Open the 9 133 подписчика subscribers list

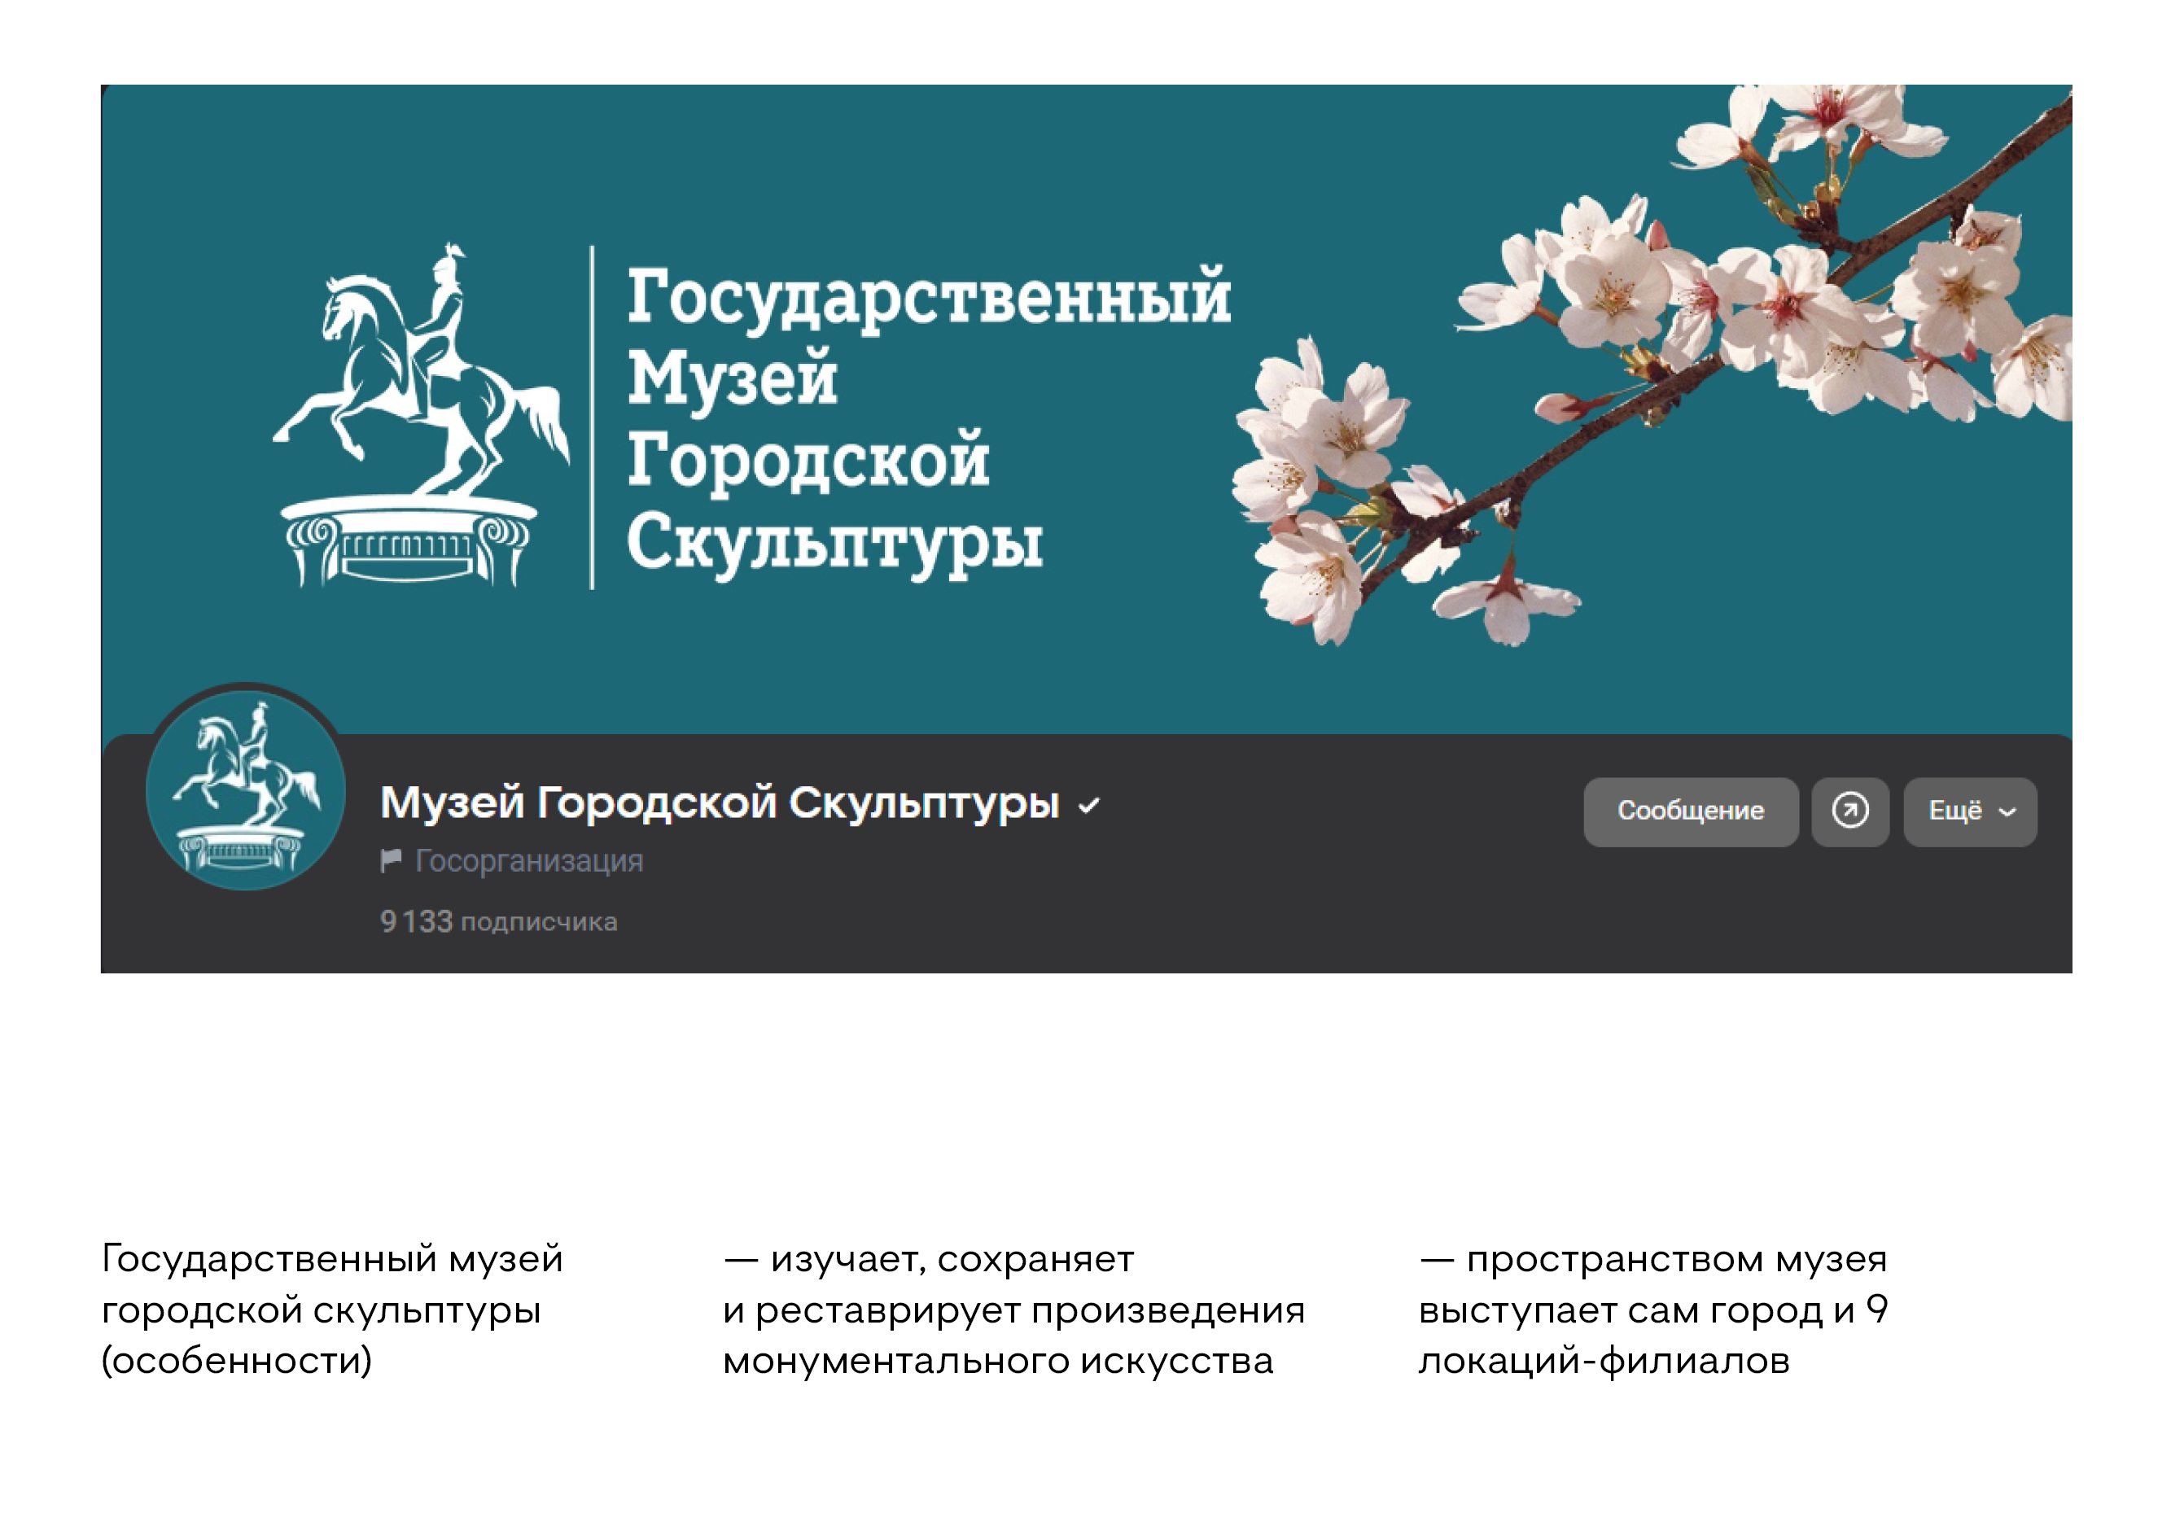pos(498,921)
